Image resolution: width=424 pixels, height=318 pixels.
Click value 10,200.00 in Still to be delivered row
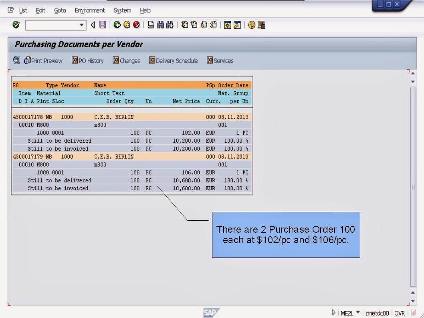pos(186,141)
